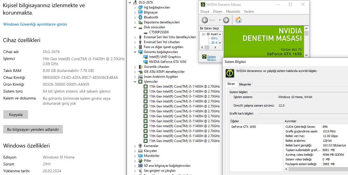Open the NVIDIA home page icon
348x175 pixels.
(238, 20)
